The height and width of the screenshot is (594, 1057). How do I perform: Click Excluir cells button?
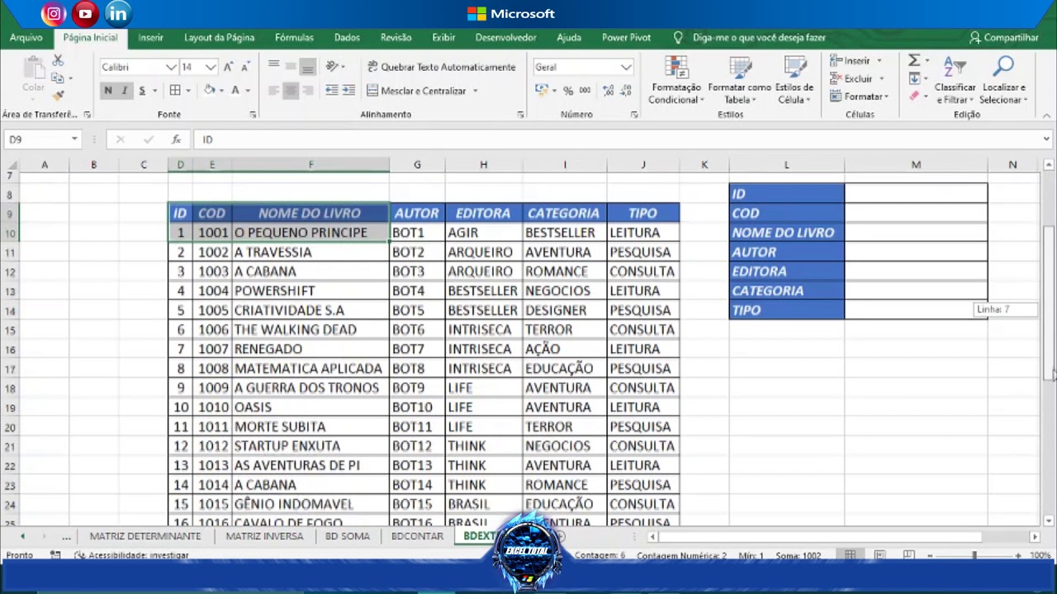(856, 79)
